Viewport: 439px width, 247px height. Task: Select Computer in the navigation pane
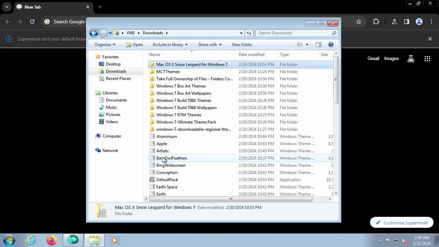pyautogui.click(x=112, y=136)
